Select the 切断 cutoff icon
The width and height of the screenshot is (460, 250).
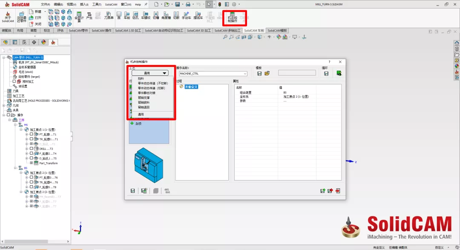tap(176, 16)
